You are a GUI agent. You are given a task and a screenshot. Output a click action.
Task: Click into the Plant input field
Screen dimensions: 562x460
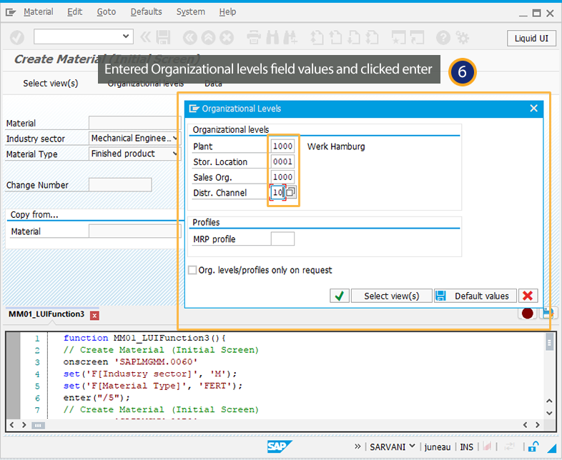282,146
